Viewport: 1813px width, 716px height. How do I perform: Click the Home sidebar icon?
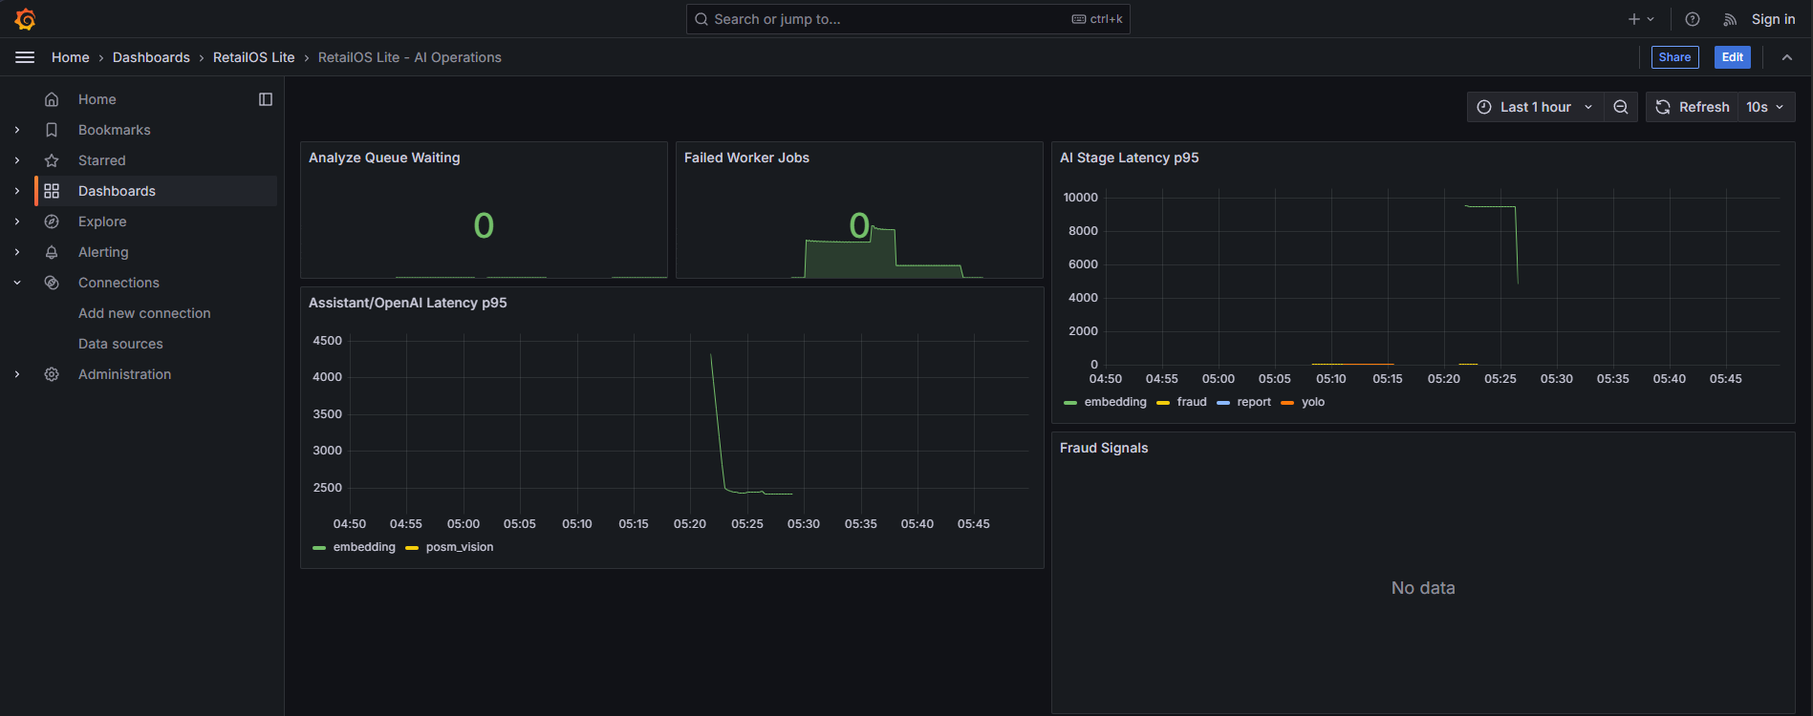tap(52, 99)
